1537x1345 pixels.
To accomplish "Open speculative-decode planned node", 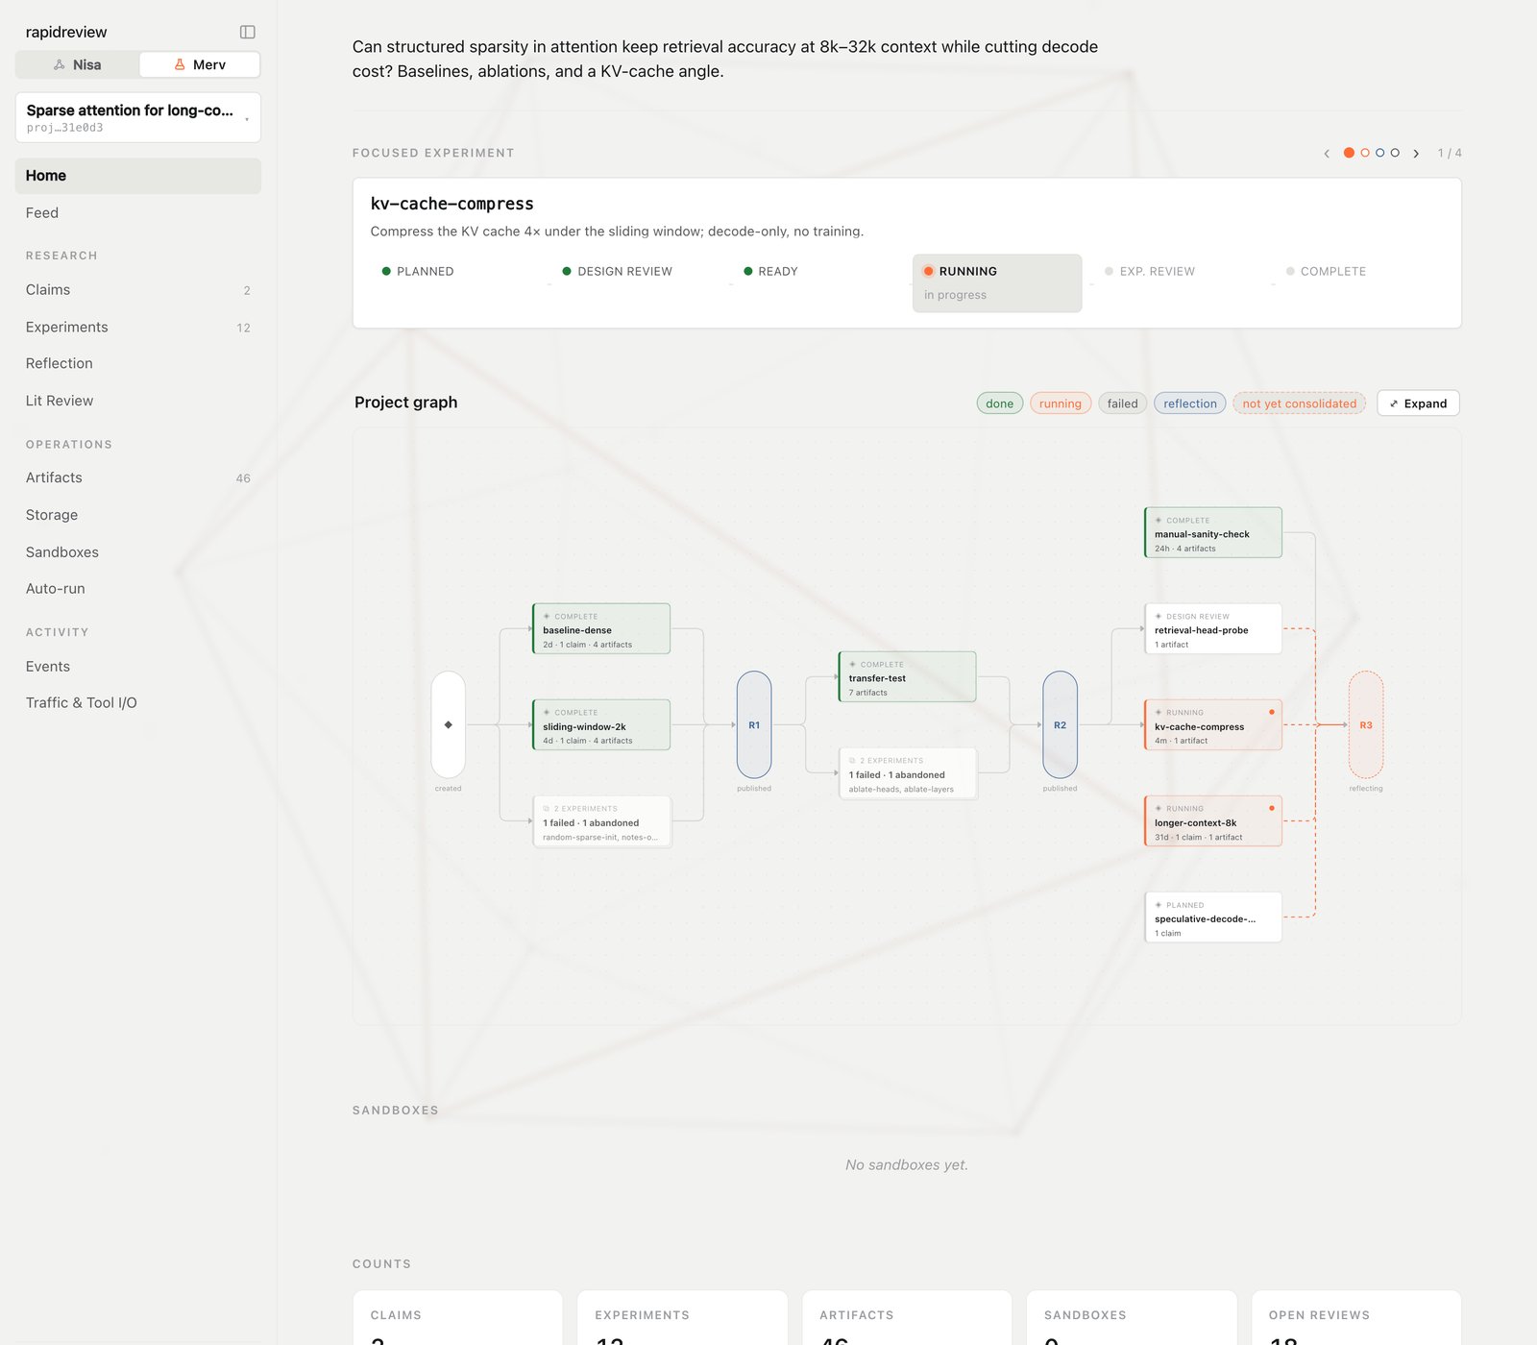I will coord(1213,917).
